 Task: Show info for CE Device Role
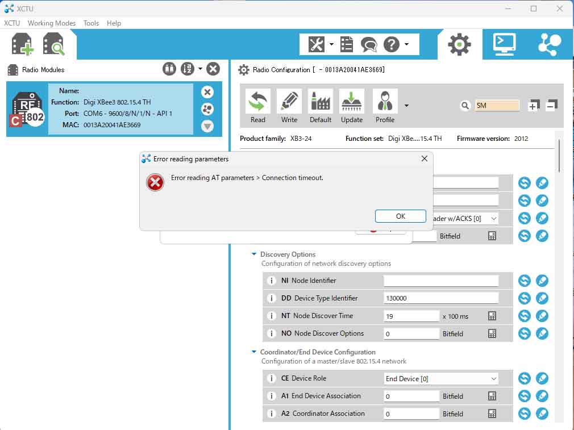click(x=271, y=378)
